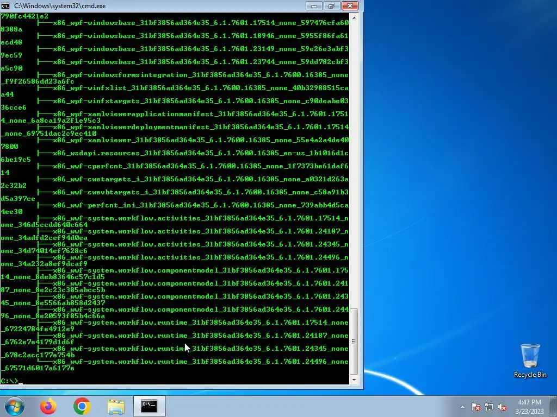Minimize the cmd.exe window
Viewport: 557px width, 417px height.
tap(314, 5)
